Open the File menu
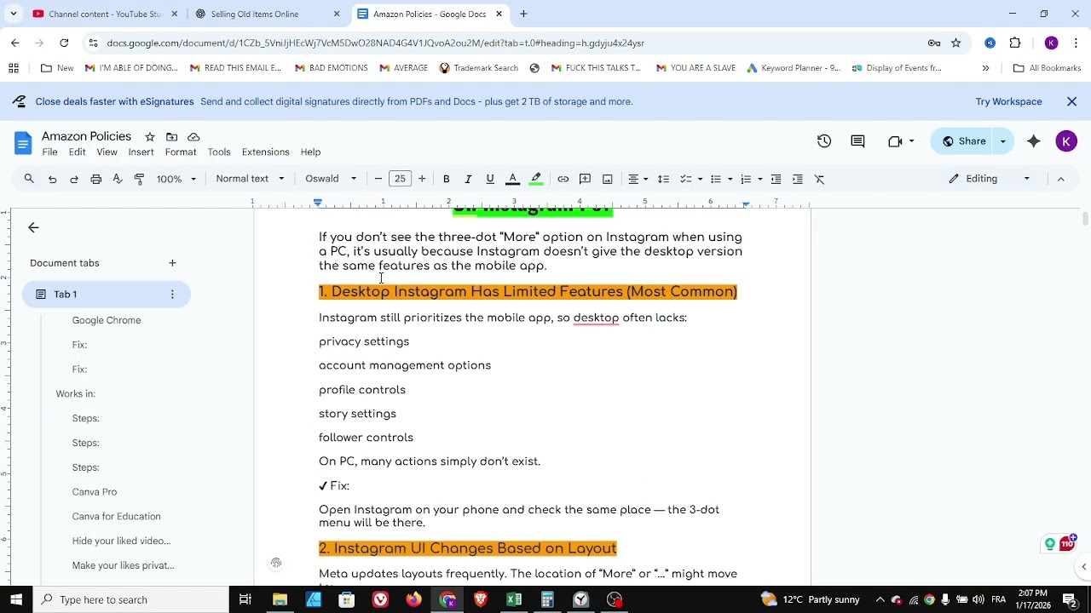Screen dimensions: 1091x613 coord(50,152)
